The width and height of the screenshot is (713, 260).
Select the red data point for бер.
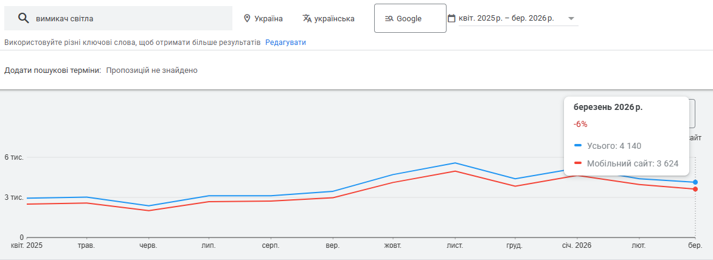695,189
